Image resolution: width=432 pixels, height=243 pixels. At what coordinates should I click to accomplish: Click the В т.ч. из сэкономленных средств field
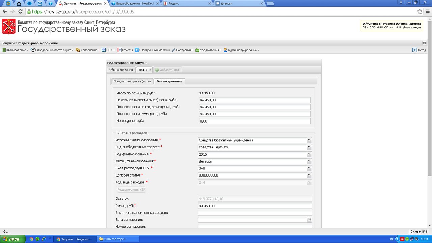click(255, 213)
